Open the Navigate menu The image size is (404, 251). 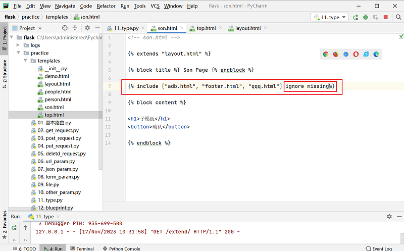(x=65, y=6)
